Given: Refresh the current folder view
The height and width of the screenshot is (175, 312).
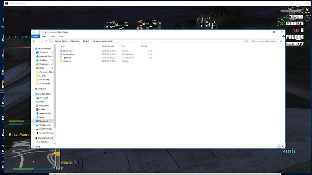Looking at the screenshot, I should [x=247, y=41].
